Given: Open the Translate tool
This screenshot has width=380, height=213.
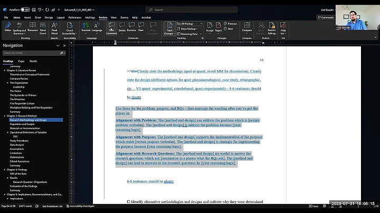Looking at the screenshot, I should [86, 28].
